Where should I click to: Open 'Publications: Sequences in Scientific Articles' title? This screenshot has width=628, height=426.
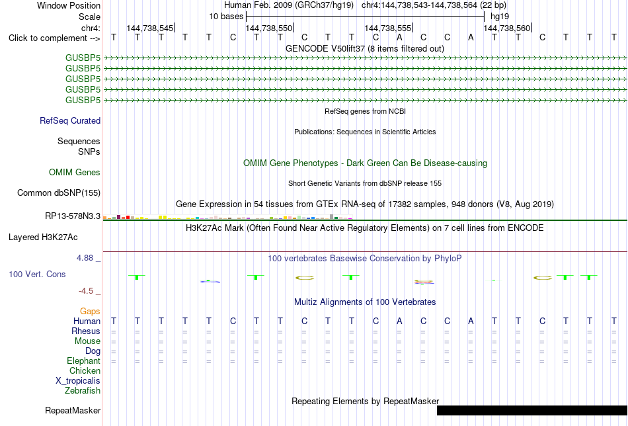[365, 132]
